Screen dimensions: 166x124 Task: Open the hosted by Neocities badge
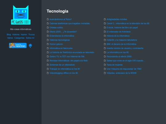[18, 45]
